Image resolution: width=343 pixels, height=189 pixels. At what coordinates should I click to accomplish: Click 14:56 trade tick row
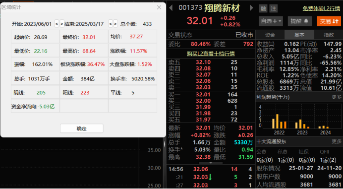tap(211, 169)
